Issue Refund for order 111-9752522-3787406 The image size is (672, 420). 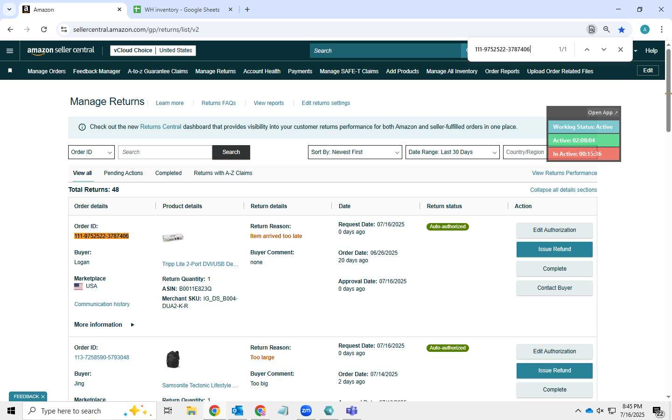click(x=554, y=249)
